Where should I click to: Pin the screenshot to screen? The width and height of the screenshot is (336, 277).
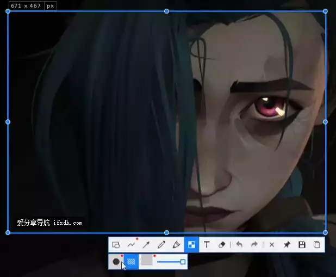(x=287, y=245)
